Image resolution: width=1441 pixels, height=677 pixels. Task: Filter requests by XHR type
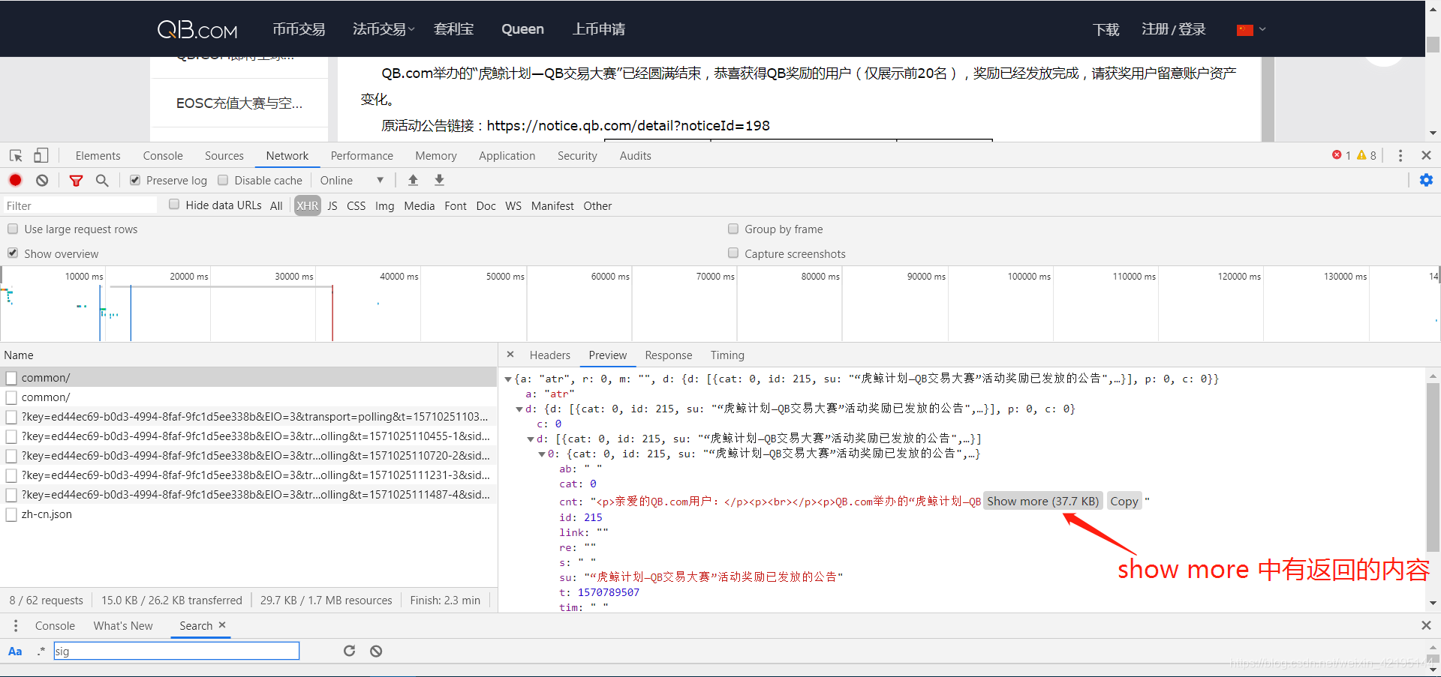point(307,205)
